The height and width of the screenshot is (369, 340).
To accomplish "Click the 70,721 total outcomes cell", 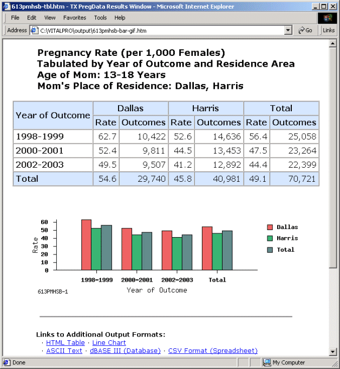I will tap(294, 179).
